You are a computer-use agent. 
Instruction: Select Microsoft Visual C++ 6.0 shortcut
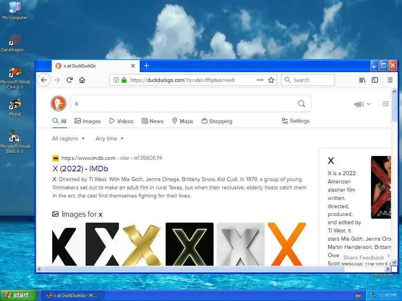pos(15,78)
